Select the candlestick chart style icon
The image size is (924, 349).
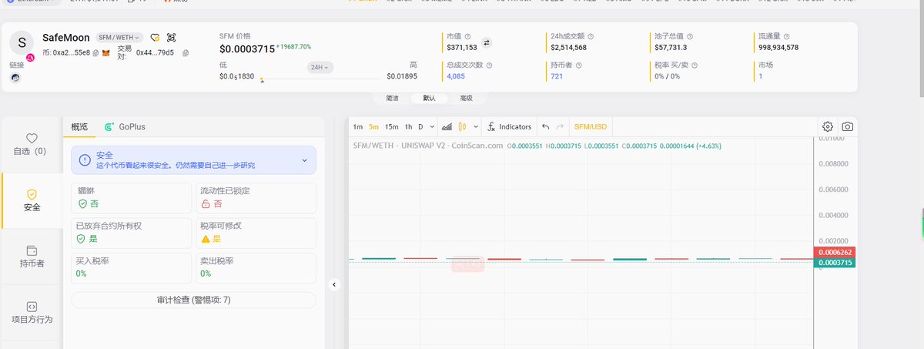point(464,126)
